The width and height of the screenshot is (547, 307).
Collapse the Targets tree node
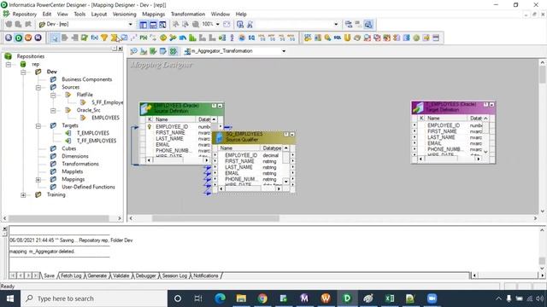38,125
